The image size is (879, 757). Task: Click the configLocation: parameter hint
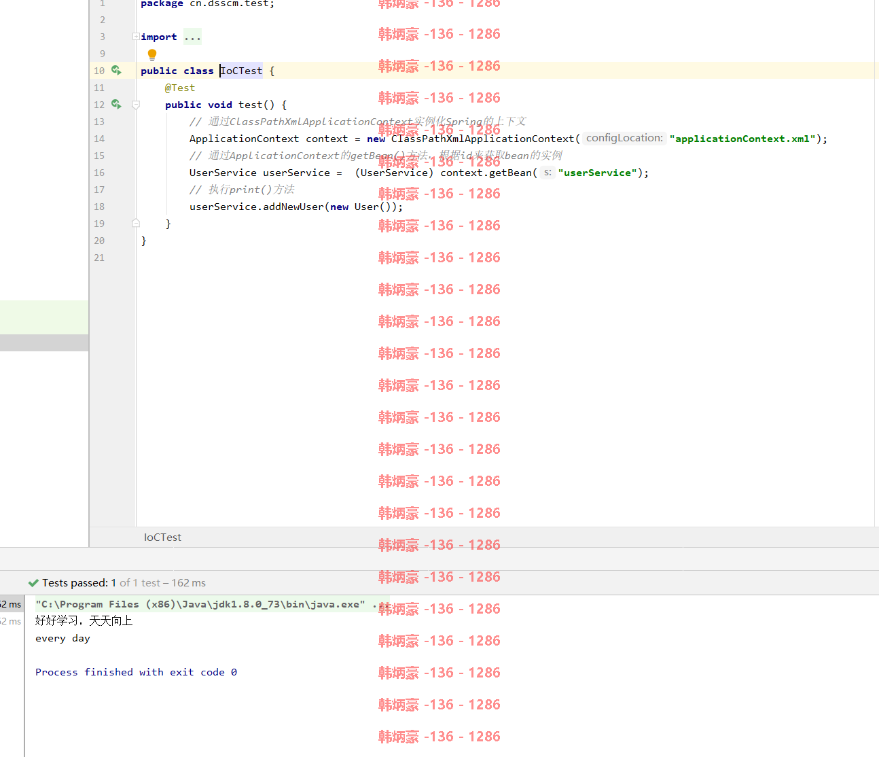[x=624, y=138]
